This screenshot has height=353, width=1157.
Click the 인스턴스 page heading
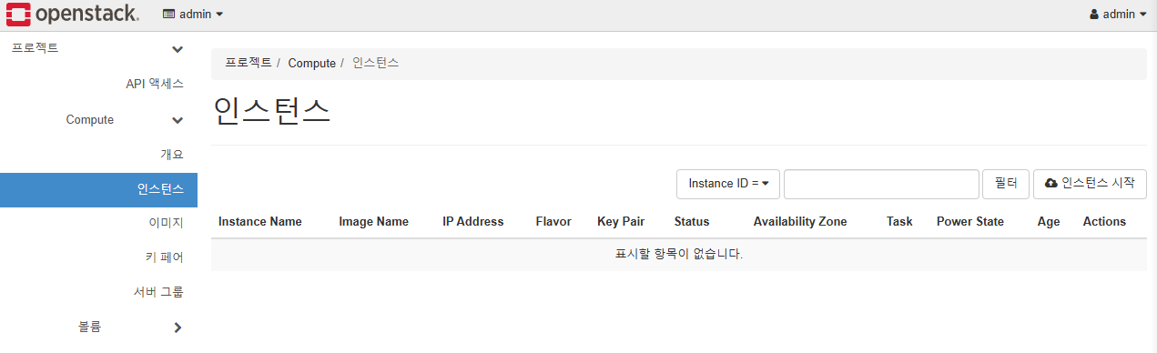[x=271, y=111]
